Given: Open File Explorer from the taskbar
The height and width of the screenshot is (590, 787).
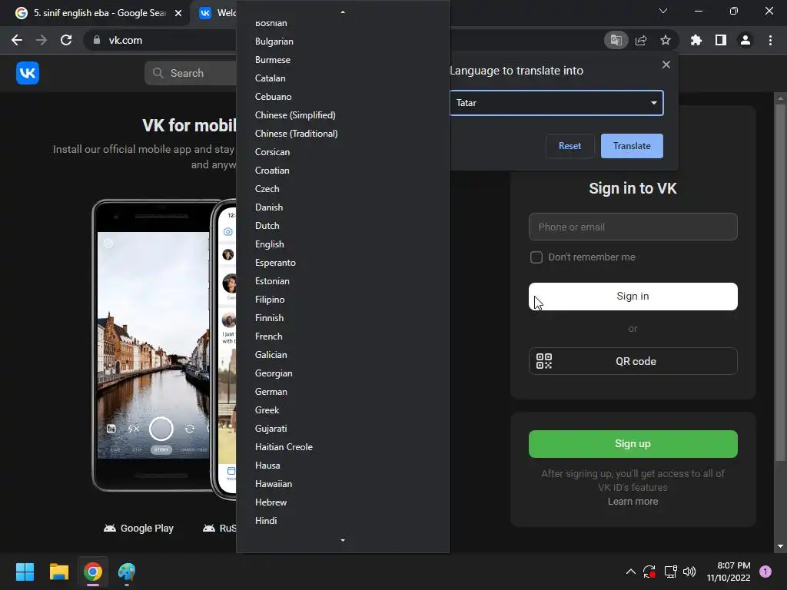Looking at the screenshot, I should click(x=58, y=572).
